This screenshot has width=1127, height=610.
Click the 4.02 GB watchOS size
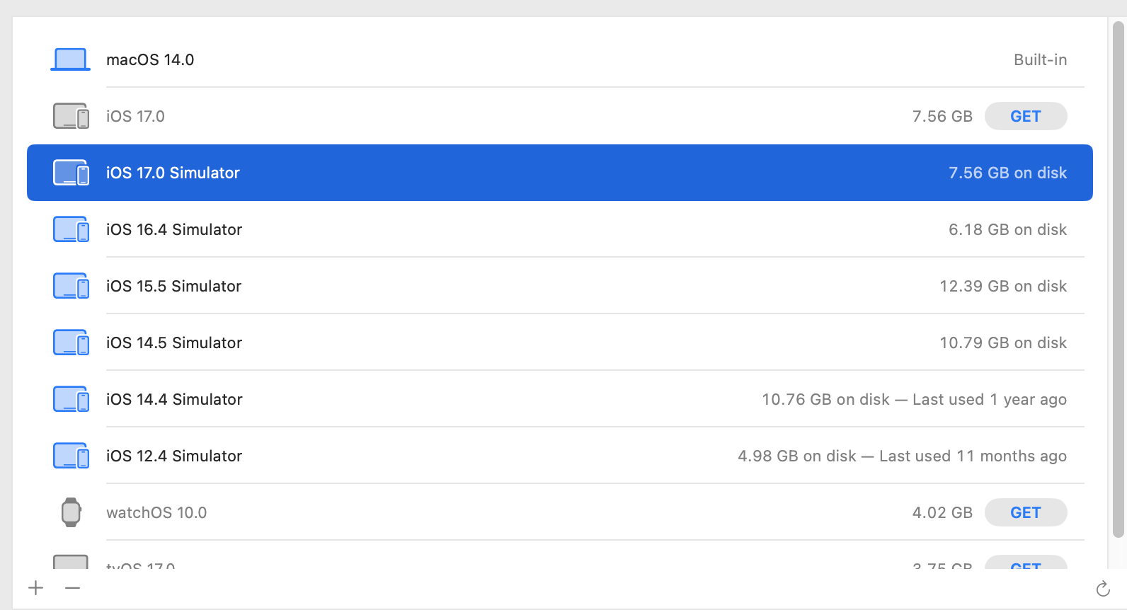[942, 512]
